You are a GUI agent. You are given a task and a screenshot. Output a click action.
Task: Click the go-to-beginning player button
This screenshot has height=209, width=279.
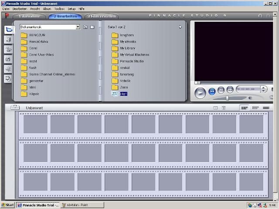[x=212, y=91]
